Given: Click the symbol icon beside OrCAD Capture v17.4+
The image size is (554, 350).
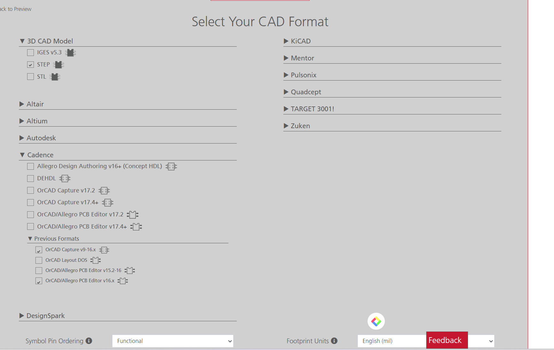Looking at the screenshot, I should (108, 203).
